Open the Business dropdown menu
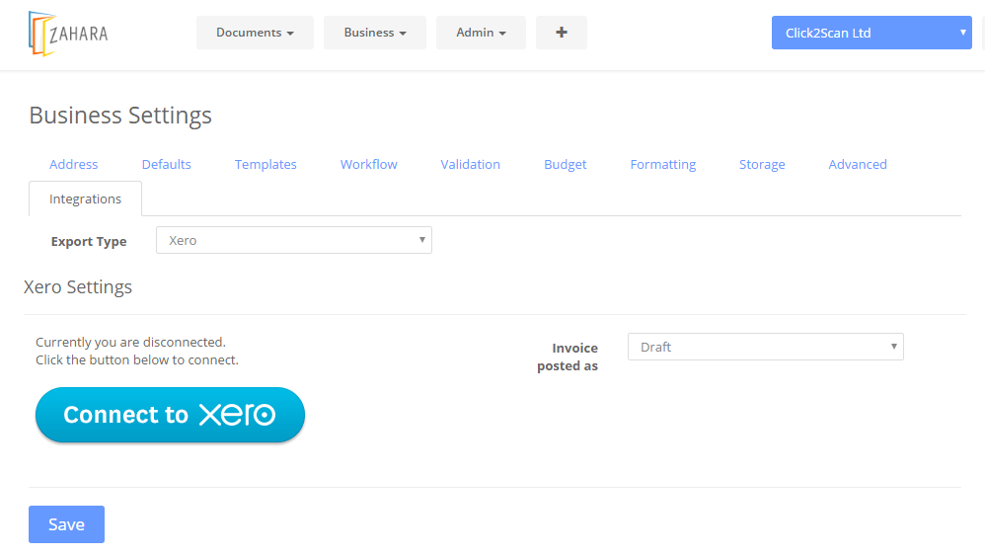Image resolution: width=985 pixels, height=556 pixels. tap(374, 33)
